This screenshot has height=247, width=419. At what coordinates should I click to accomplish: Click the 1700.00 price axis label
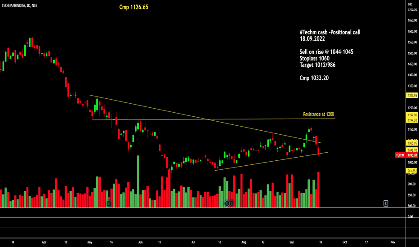pyautogui.click(x=412, y=9)
